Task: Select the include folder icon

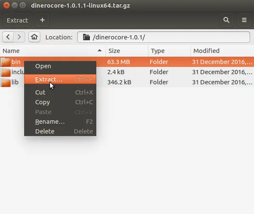Action: pos(6,72)
